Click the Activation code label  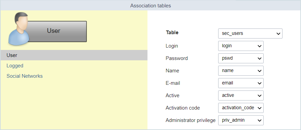[182, 108]
